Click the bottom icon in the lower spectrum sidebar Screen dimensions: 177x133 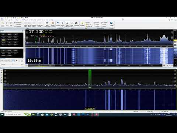pos(1,82)
